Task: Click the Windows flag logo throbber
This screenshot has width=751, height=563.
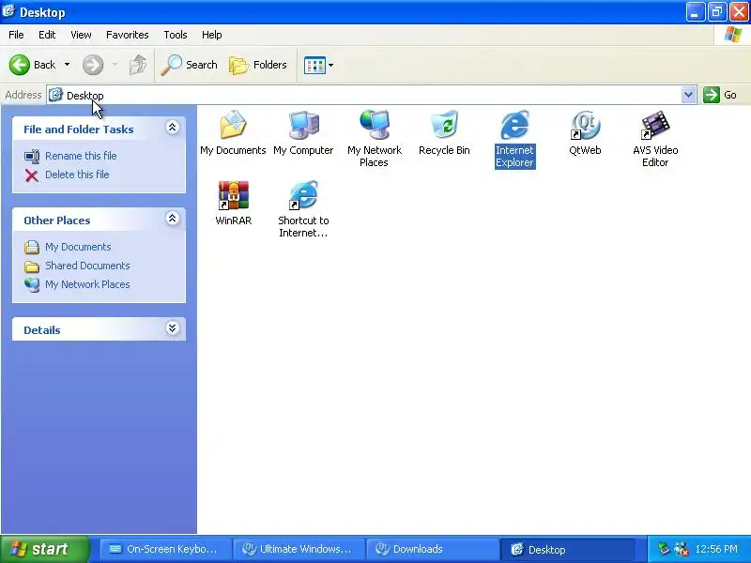Action: point(733,35)
